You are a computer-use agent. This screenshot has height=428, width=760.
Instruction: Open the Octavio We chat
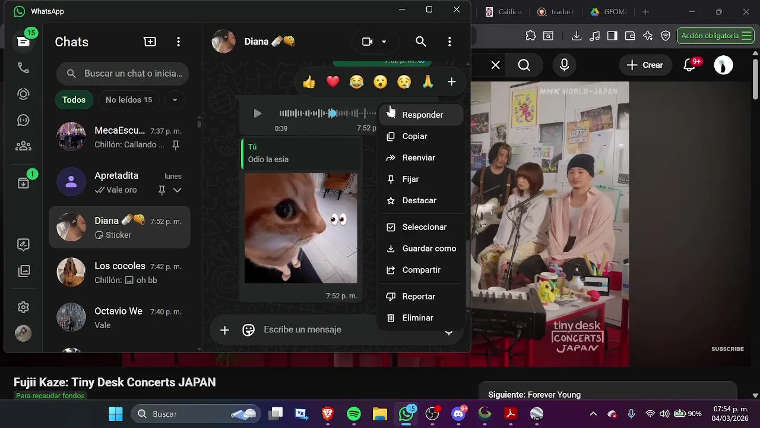coord(119,318)
